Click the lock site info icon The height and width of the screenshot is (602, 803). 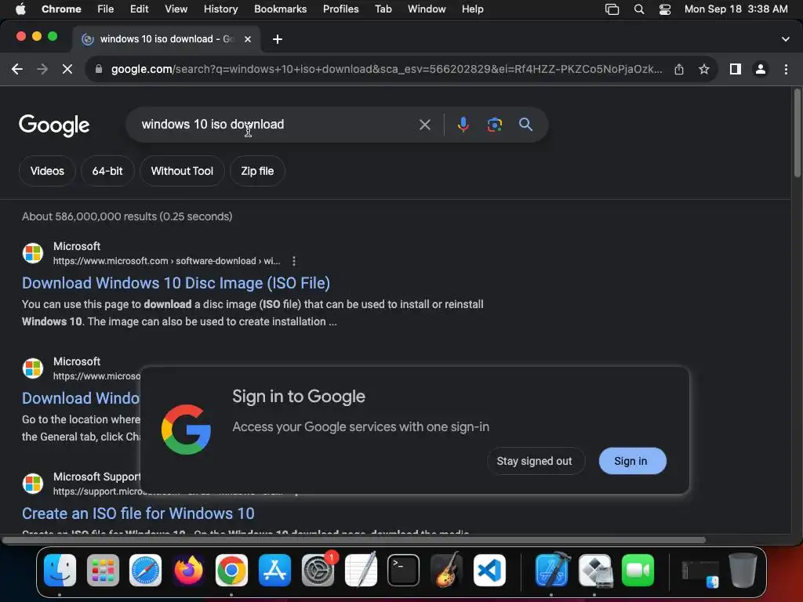(99, 69)
